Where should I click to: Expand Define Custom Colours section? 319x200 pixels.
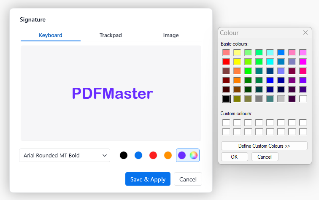[x=264, y=146]
